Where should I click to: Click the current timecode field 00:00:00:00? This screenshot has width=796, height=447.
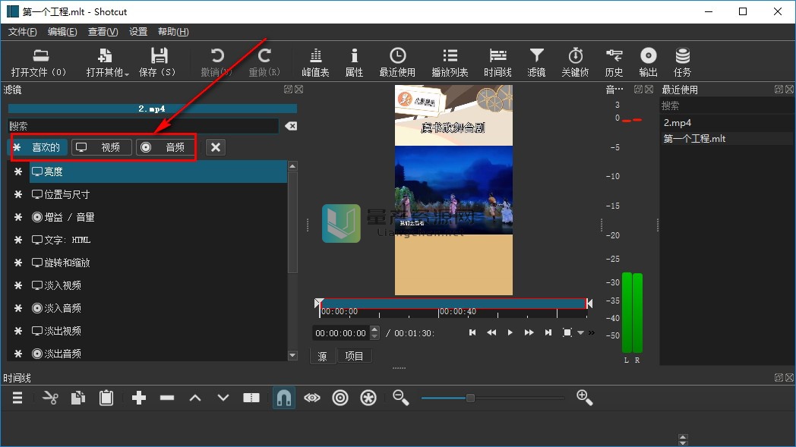pyautogui.click(x=340, y=333)
